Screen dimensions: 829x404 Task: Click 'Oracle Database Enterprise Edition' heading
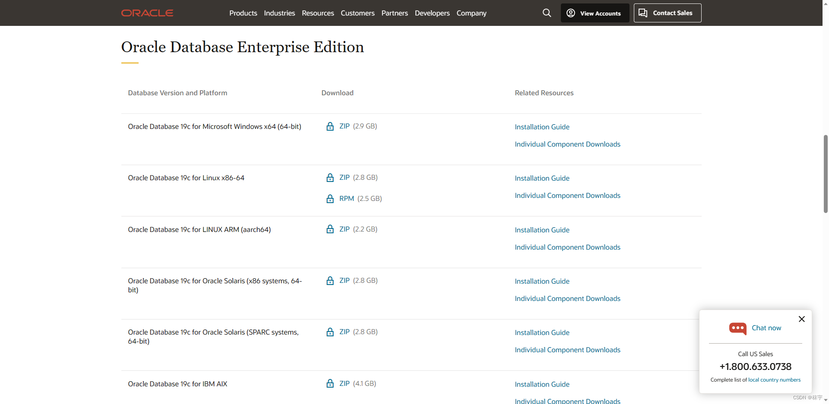242,47
